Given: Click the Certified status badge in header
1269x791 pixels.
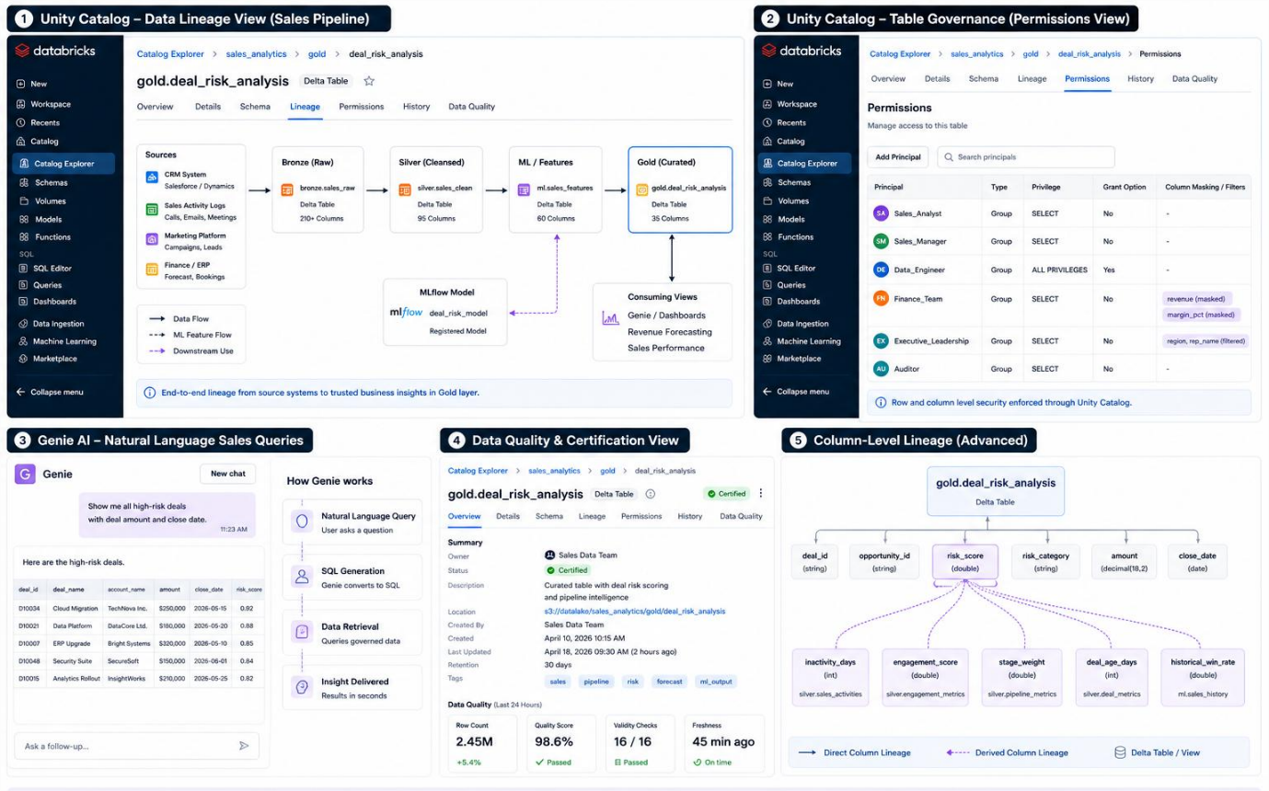Looking at the screenshot, I should pyautogui.click(x=727, y=494).
